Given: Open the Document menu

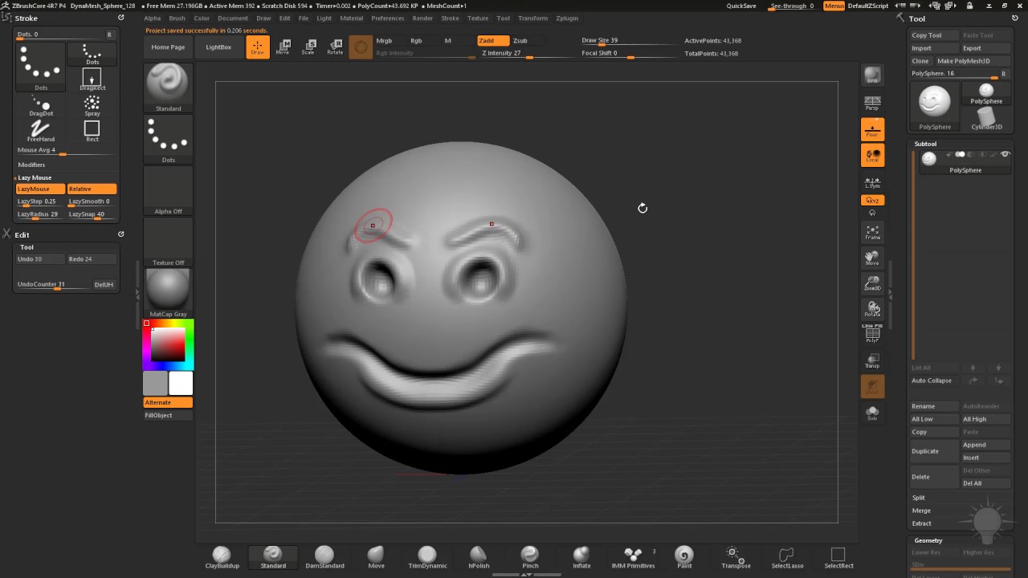Looking at the screenshot, I should 233,18.
